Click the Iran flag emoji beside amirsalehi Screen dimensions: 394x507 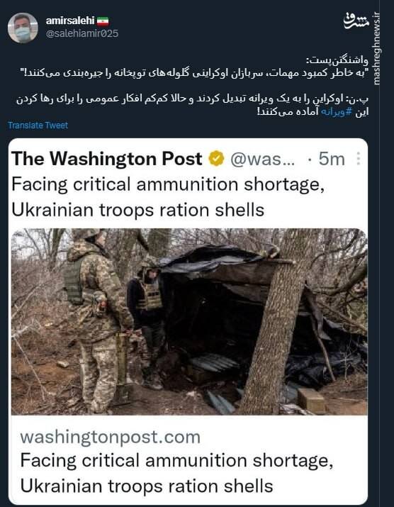[x=103, y=22]
